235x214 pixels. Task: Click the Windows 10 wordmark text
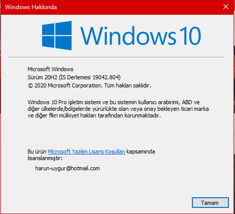(141, 36)
